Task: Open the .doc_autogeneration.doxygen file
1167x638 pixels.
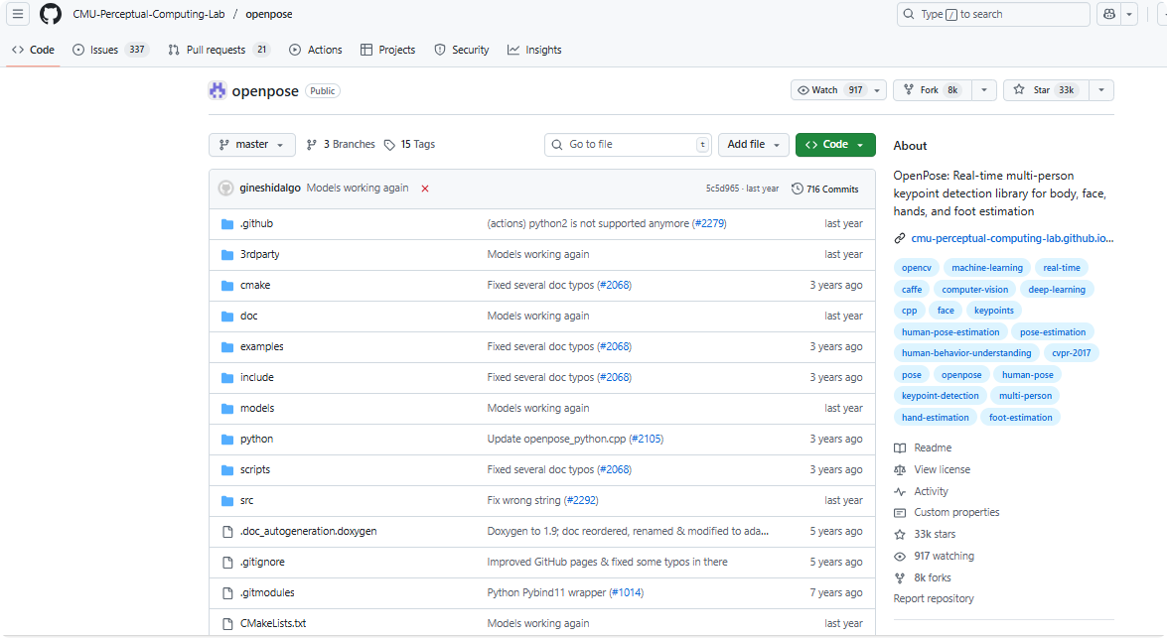Action: [x=308, y=531]
